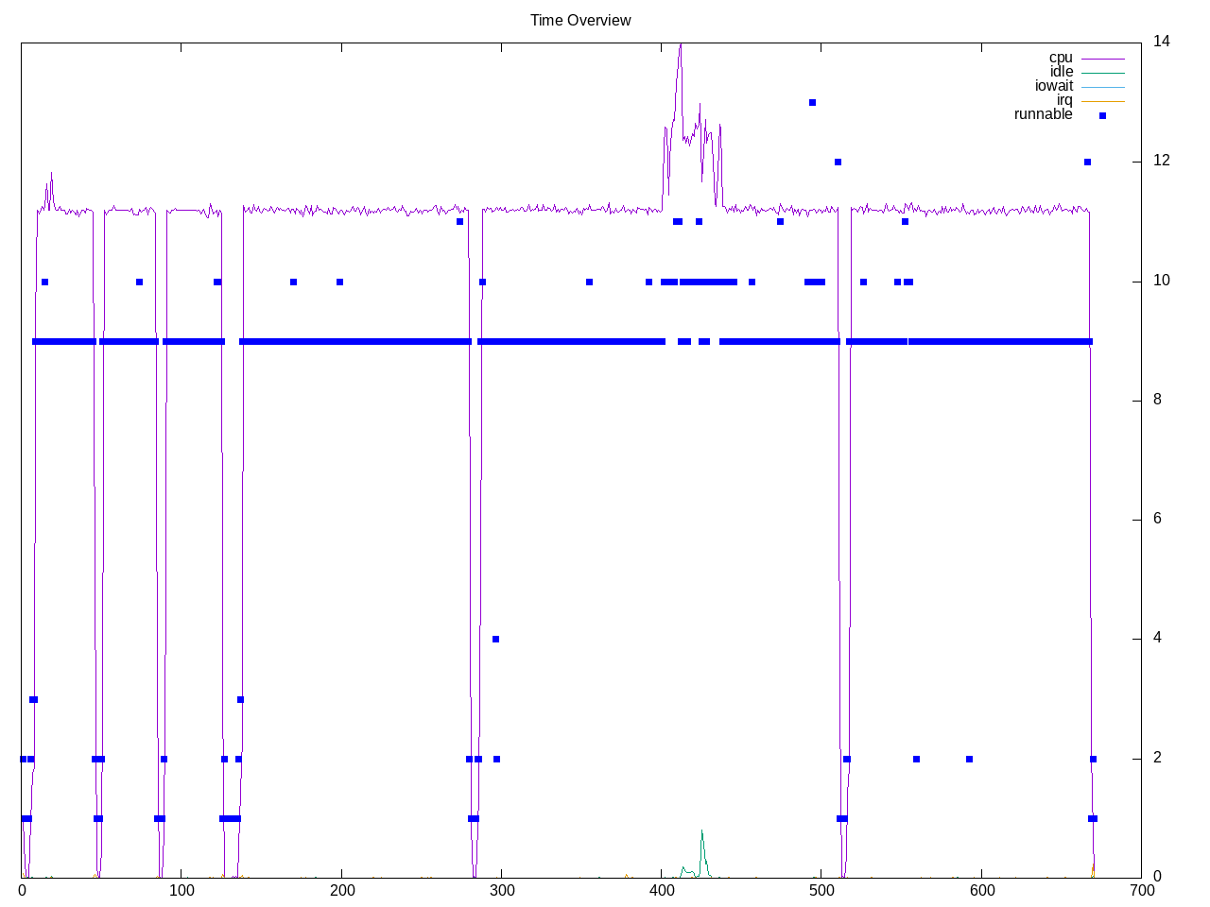Select the "cpu" legend label
1210x907 pixels.
(1061, 58)
